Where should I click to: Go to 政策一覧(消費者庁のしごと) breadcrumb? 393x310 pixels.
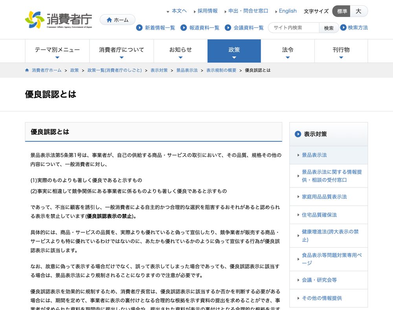[x=114, y=70]
